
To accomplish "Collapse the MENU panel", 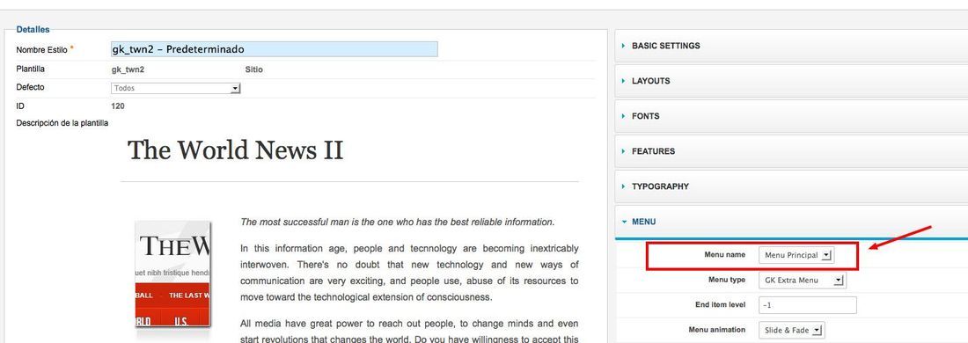I will 791,222.
